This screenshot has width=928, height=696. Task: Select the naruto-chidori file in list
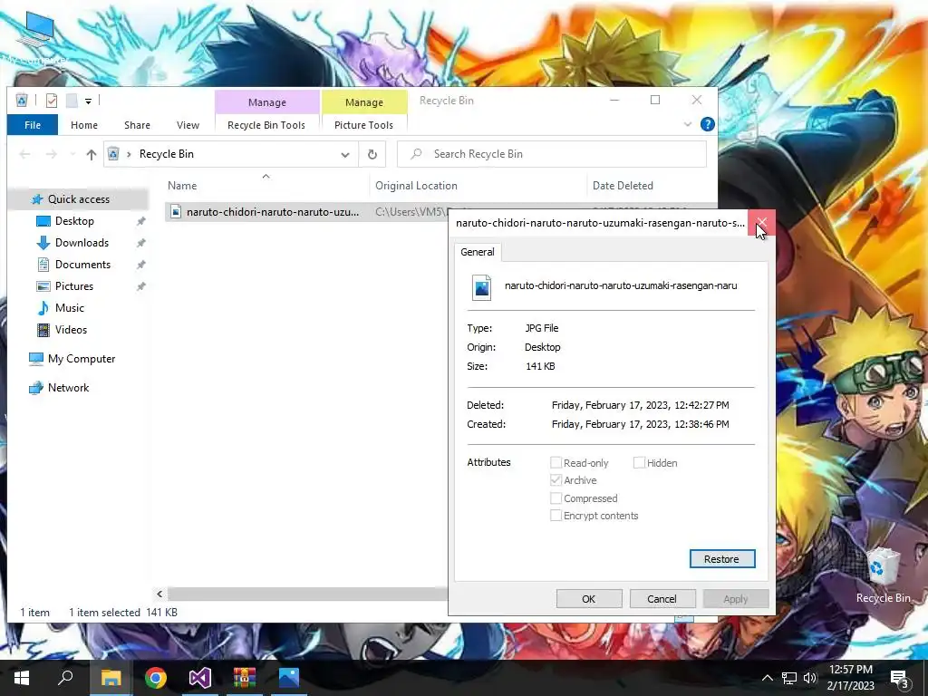click(x=272, y=211)
